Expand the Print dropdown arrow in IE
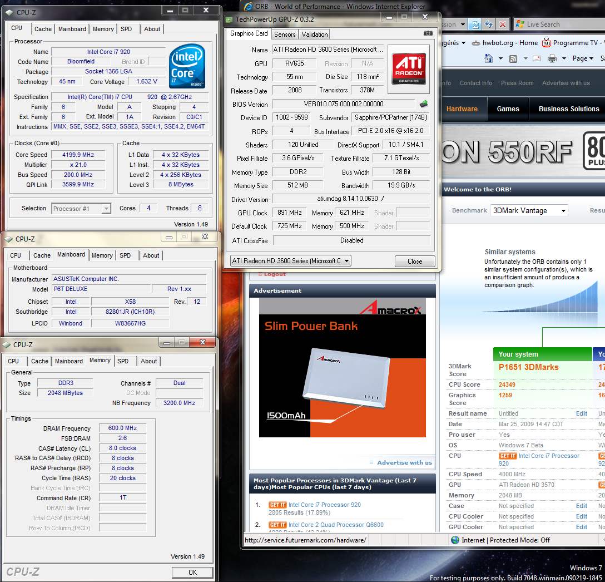 click(564, 59)
